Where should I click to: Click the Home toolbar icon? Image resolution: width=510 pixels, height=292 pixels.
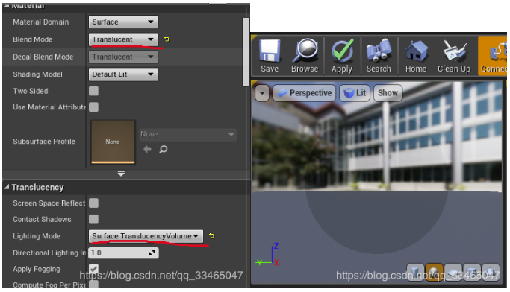[x=416, y=55]
